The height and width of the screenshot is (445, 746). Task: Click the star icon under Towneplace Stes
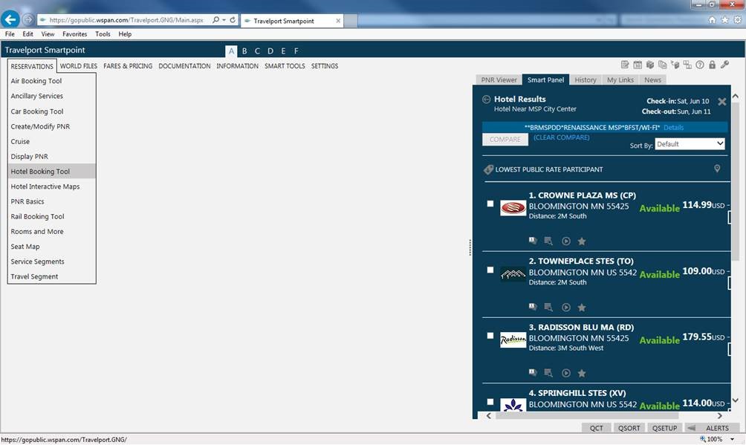(x=581, y=308)
